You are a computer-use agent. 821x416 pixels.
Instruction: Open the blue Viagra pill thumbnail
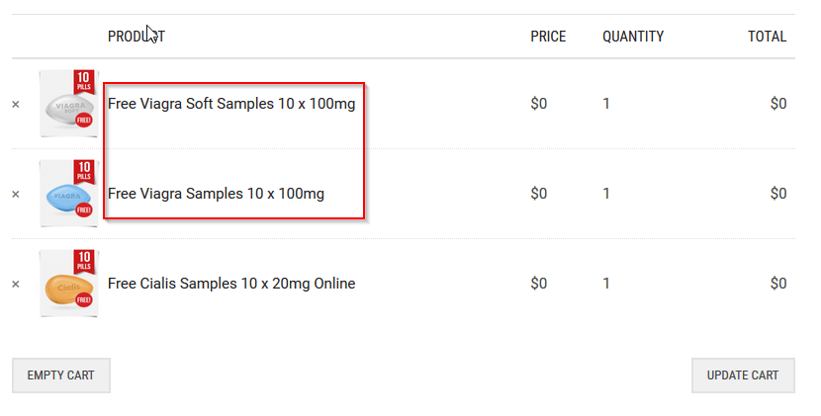point(69,194)
